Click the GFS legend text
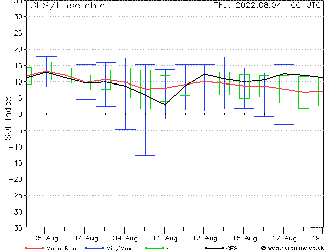The width and height of the screenshot is (324, 251). (232, 248)
